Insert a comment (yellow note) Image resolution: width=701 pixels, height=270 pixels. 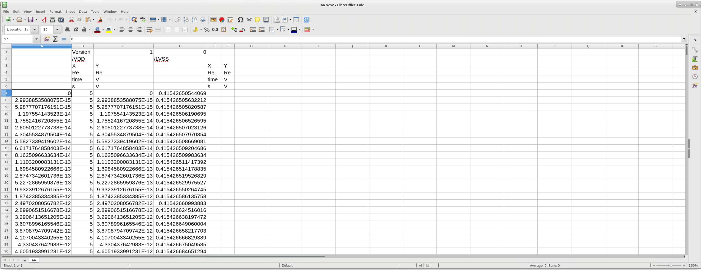tap(258, 20)
